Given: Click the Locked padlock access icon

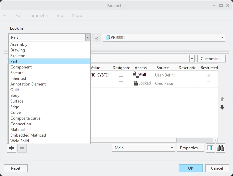Looking at the screenshot, I should point(136,83).
